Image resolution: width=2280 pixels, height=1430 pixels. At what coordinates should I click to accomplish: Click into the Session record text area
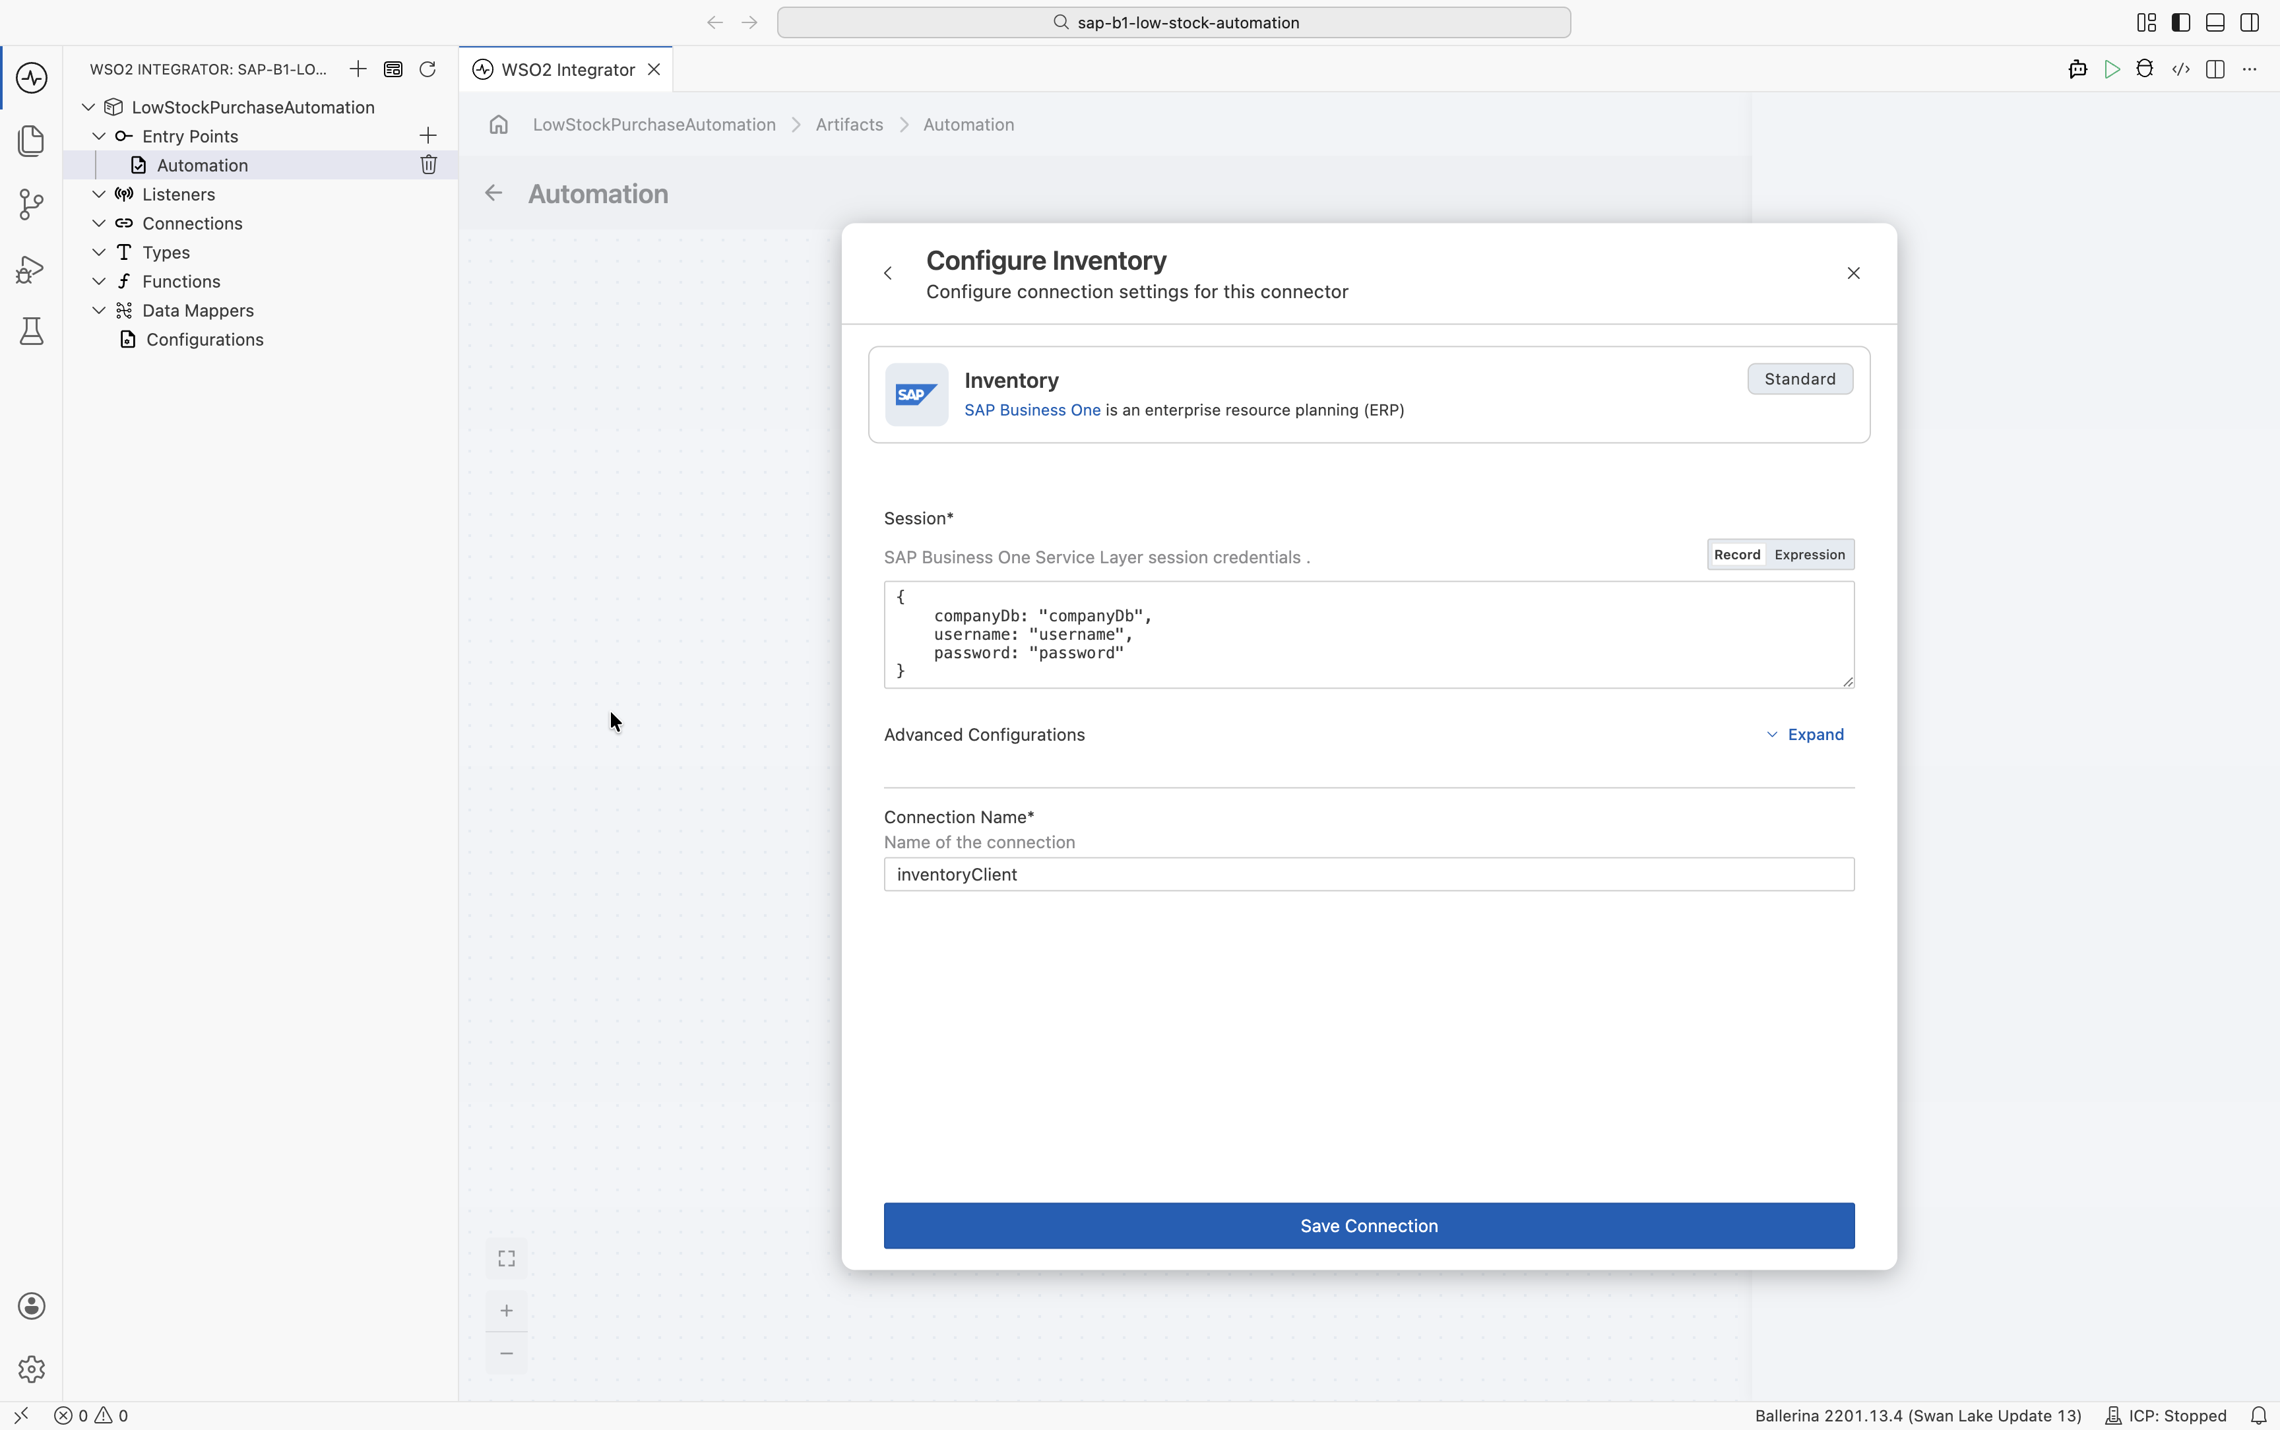[x=1368, y=635]
